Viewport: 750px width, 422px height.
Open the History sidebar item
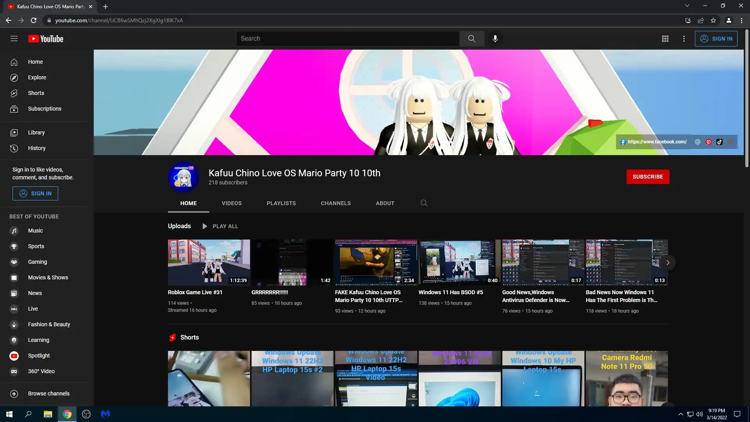tap(37, 148)
